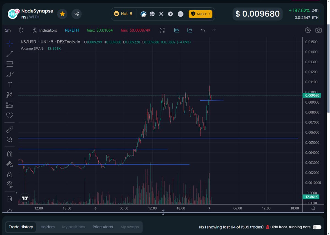Viewport: 330px width, 235px height.
Task: Click the Volume SMA 9 indicator label
Action: [32, 48]
